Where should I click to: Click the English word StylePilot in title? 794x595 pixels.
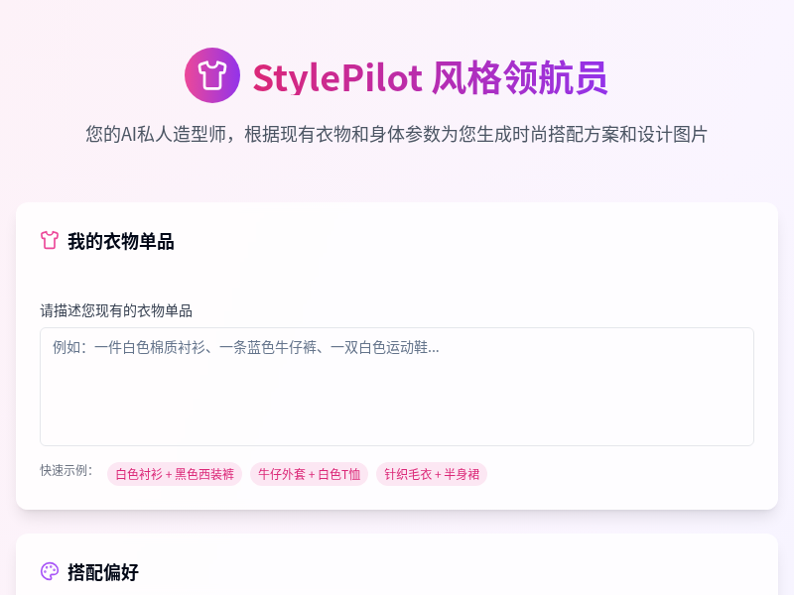click(337, 78)
